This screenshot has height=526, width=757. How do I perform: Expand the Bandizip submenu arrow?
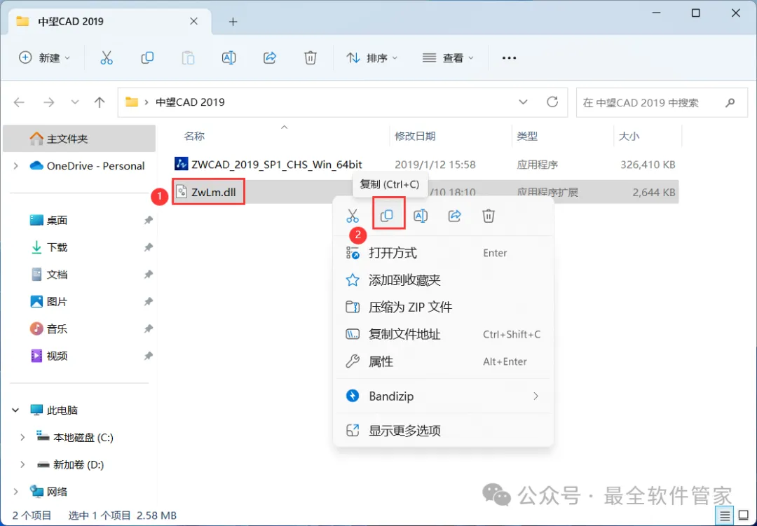tap(536, 396)
